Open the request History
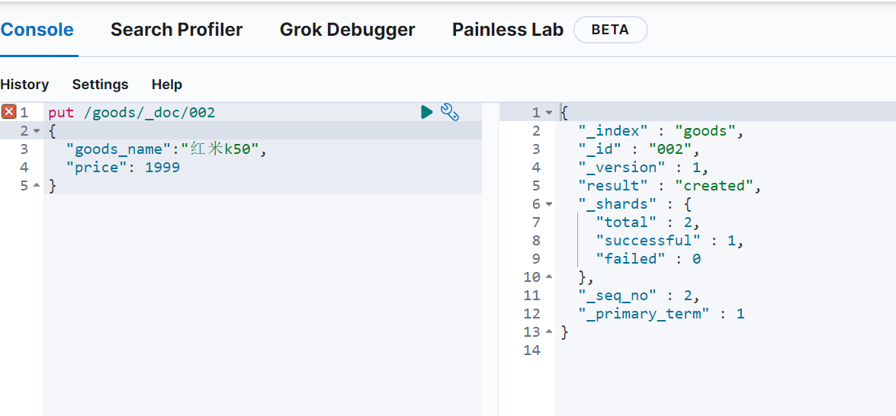This screenshot has height=416, width=896. click(24, 85)
